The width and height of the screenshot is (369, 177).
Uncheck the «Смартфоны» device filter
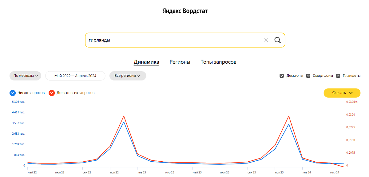[x=308, y=75]
